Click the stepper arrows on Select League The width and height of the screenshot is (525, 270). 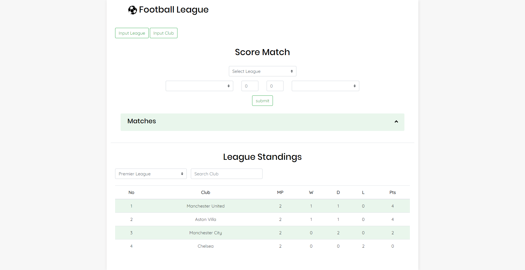click(x=292, y=71)
